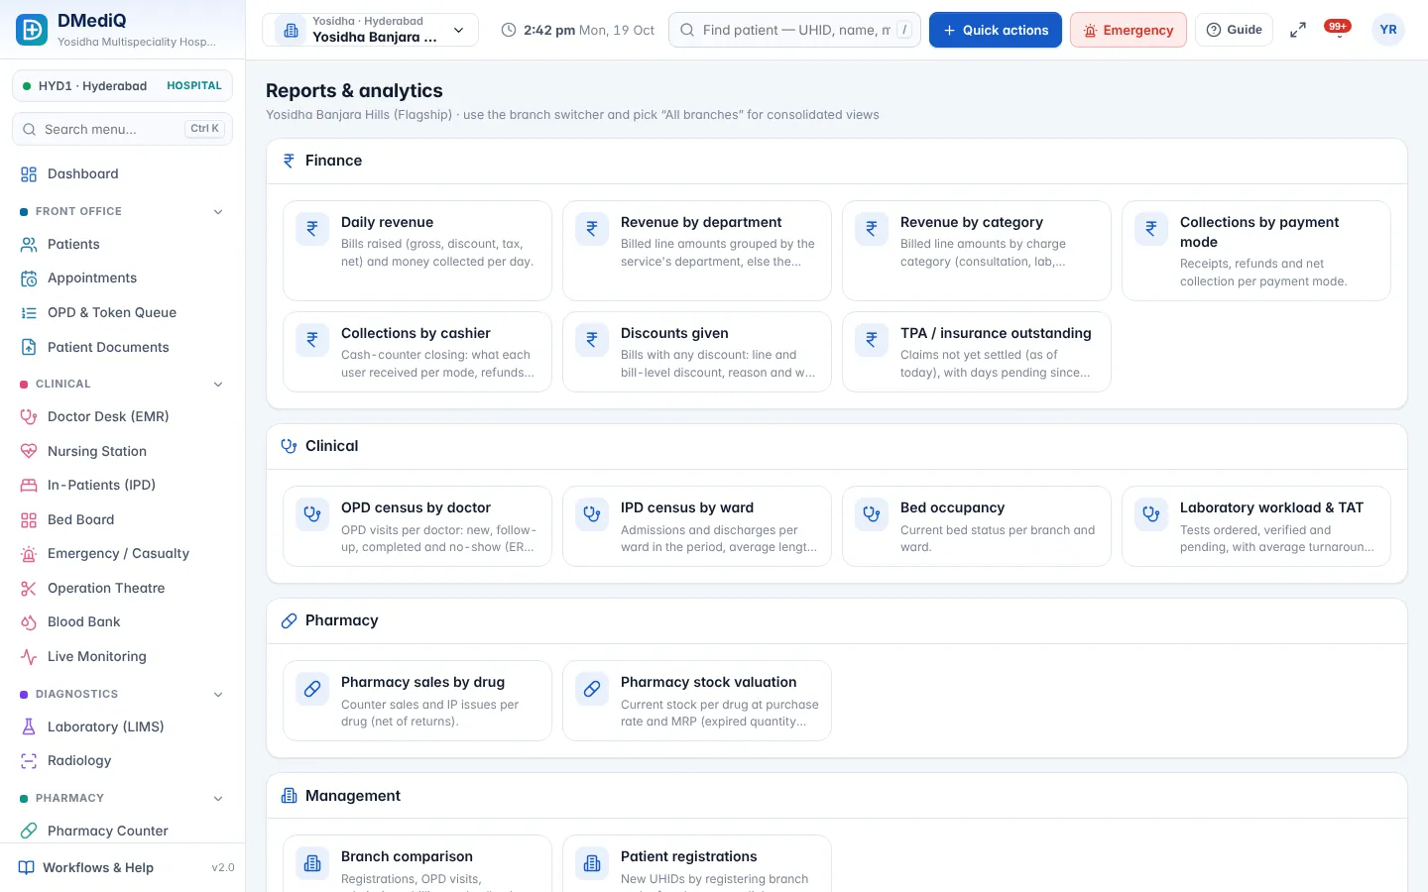Viewport: 1428px width, 892px height.
Task: Open Discounts given report
Action: pyautogui.click(x=697, y=352)
